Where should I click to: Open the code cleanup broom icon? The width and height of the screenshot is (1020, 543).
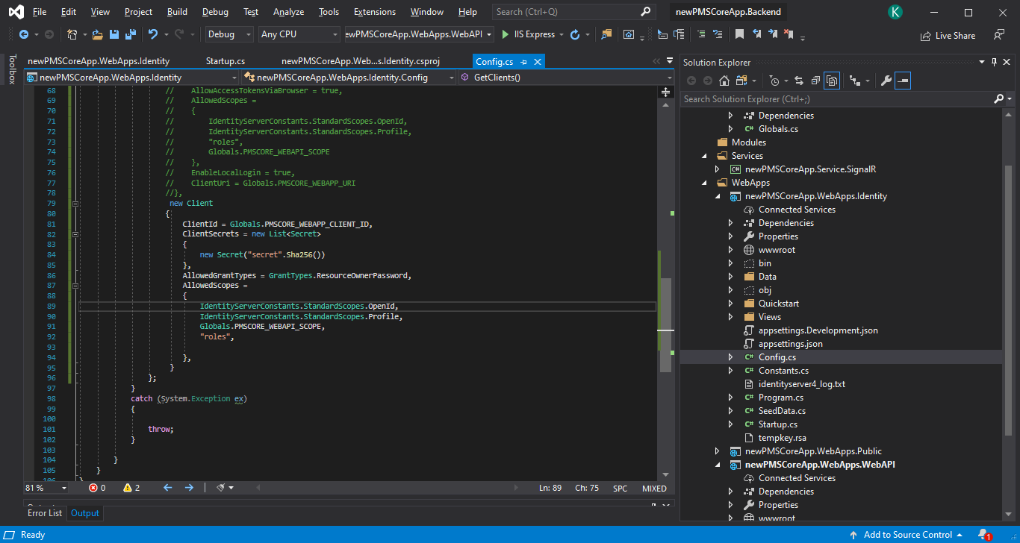pos(222,488)
